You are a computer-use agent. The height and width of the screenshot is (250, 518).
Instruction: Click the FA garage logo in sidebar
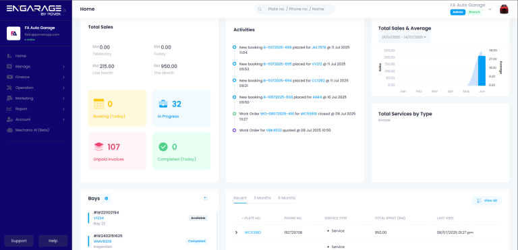[13, 33]
